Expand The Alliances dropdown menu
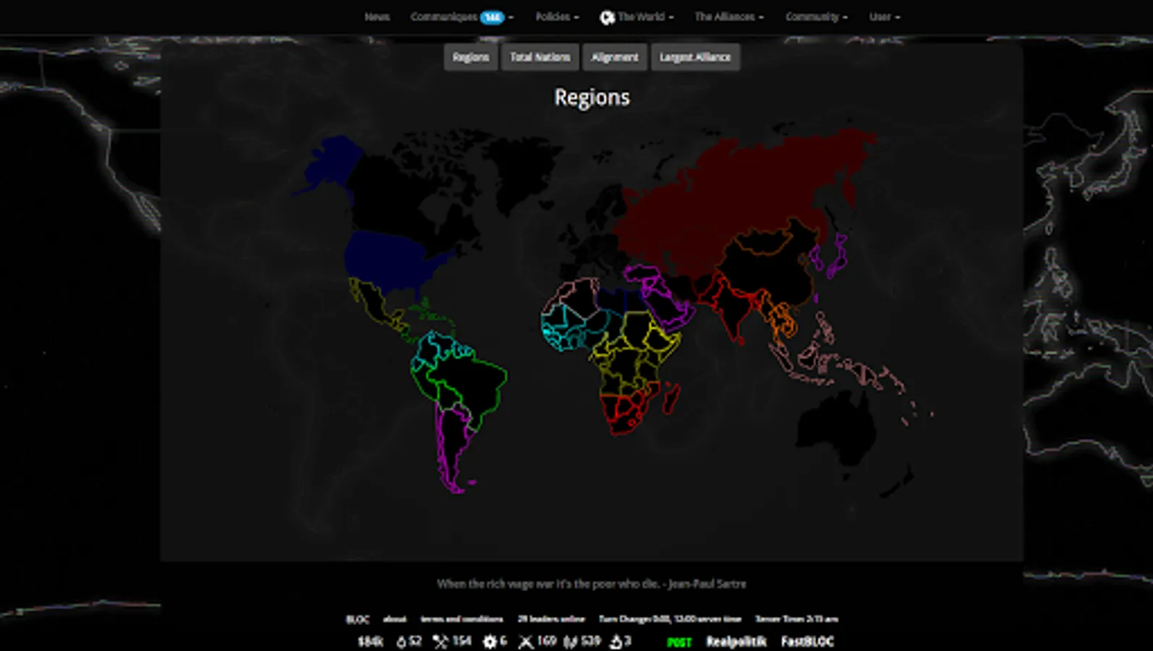Screen dimensions: 1153x651 point(729,17)
